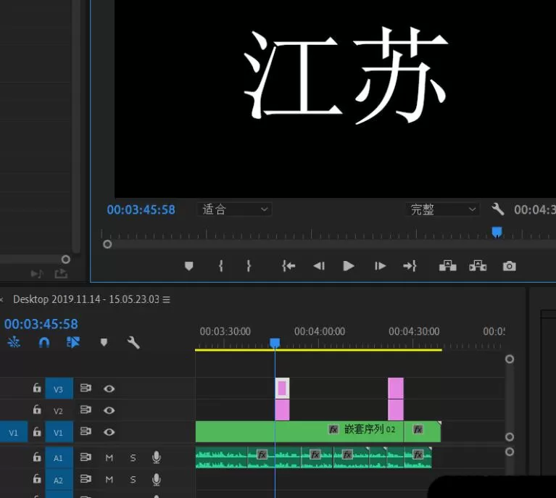556x498 pixels.
Task: Click the program monitor zoom scroll handle
Action: pyautogui.click(x=107, y=244)
